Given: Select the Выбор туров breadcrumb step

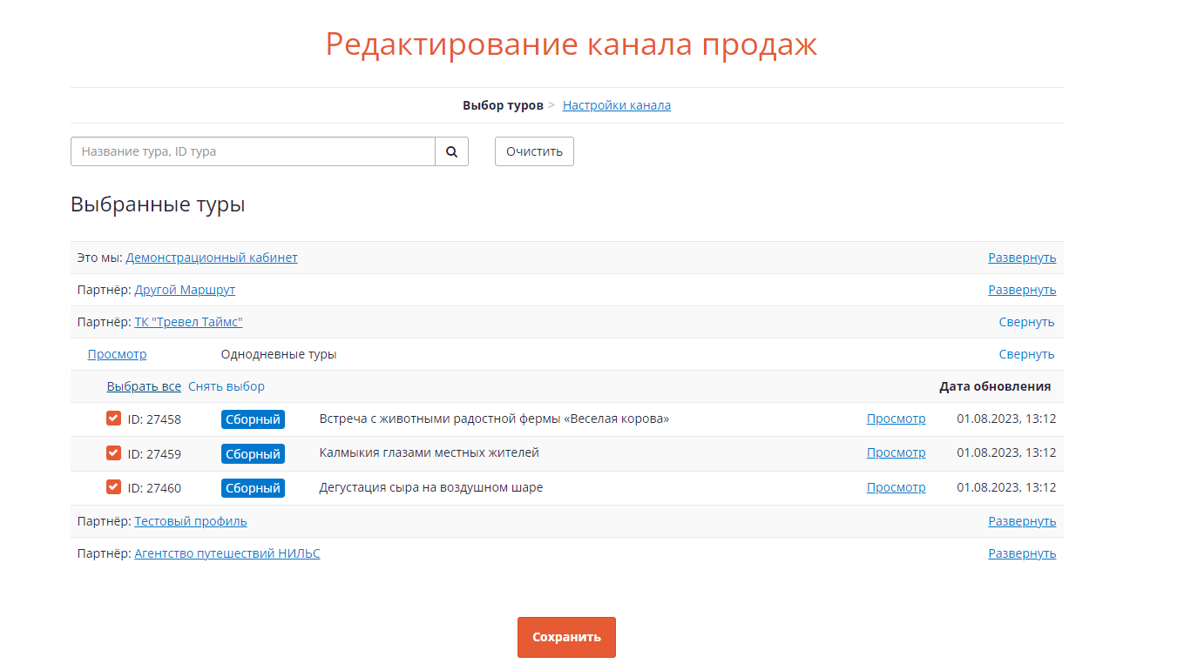Looking at the screenshot, I should [x=503, y=105].
